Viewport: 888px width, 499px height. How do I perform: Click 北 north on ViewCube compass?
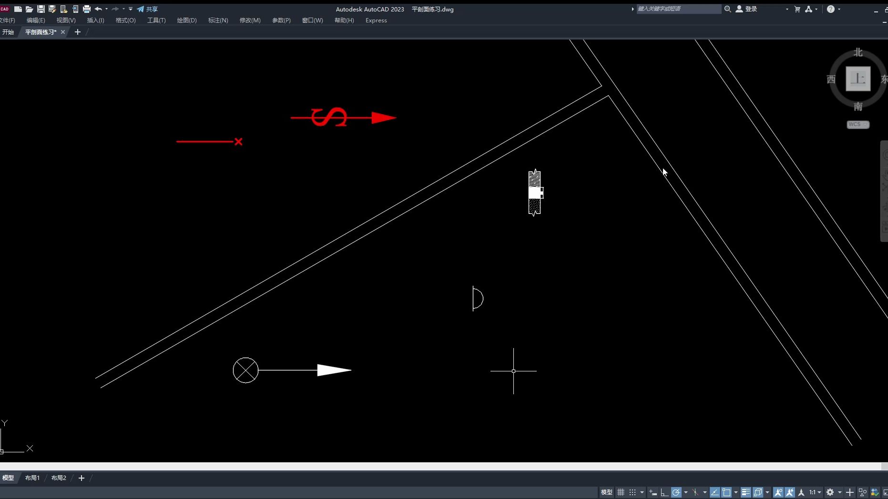coord(858,52)
